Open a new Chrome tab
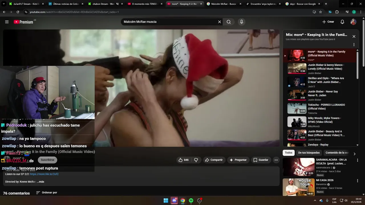Screen dimensions: 365x205 coord(326,4)
